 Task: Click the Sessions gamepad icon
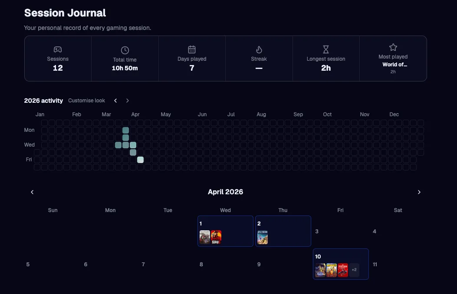pos(58,49)
